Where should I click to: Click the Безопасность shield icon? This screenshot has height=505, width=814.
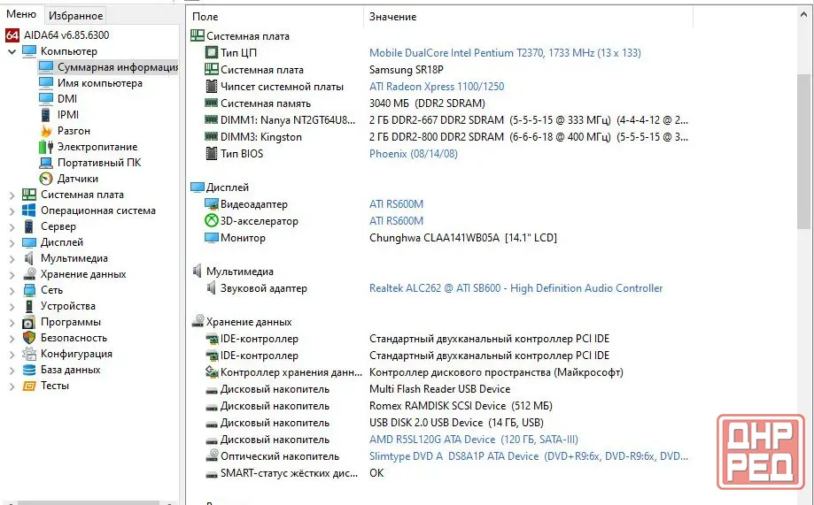pos(29,338)
